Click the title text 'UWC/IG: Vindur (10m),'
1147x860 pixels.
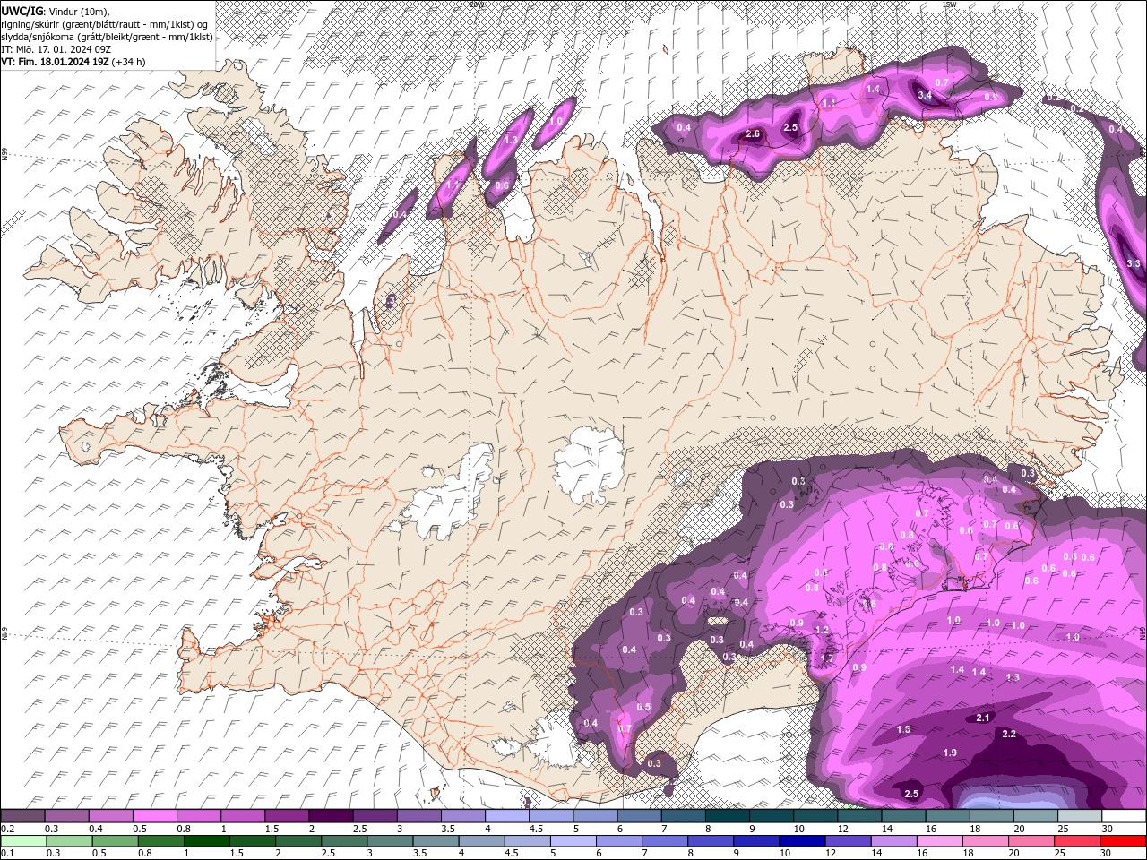tap(55, 11)
